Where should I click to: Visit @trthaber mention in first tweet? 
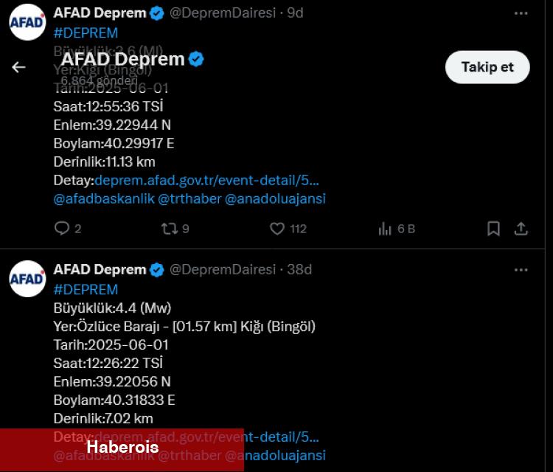pyautogui.click(x=189, y=198)
